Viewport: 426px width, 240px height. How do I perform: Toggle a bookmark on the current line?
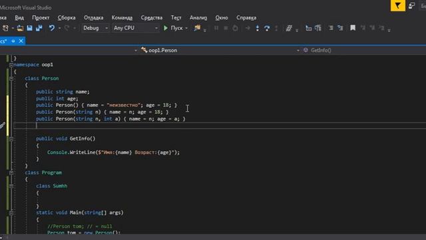coord(353,28)
